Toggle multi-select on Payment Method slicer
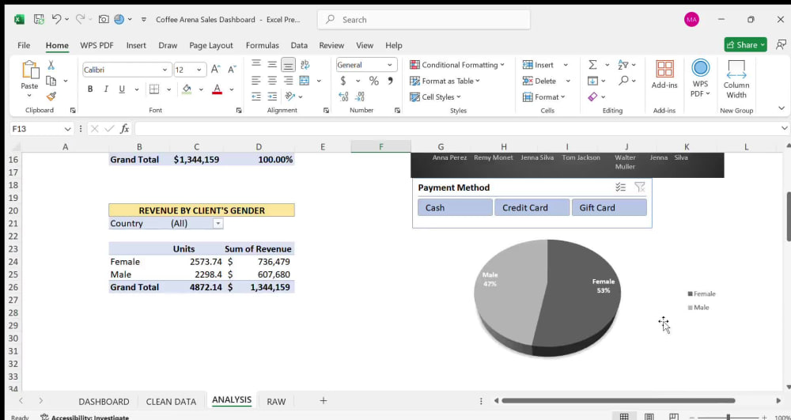The image size is (791, 420). pyautogui.click(x=620, y=187)
